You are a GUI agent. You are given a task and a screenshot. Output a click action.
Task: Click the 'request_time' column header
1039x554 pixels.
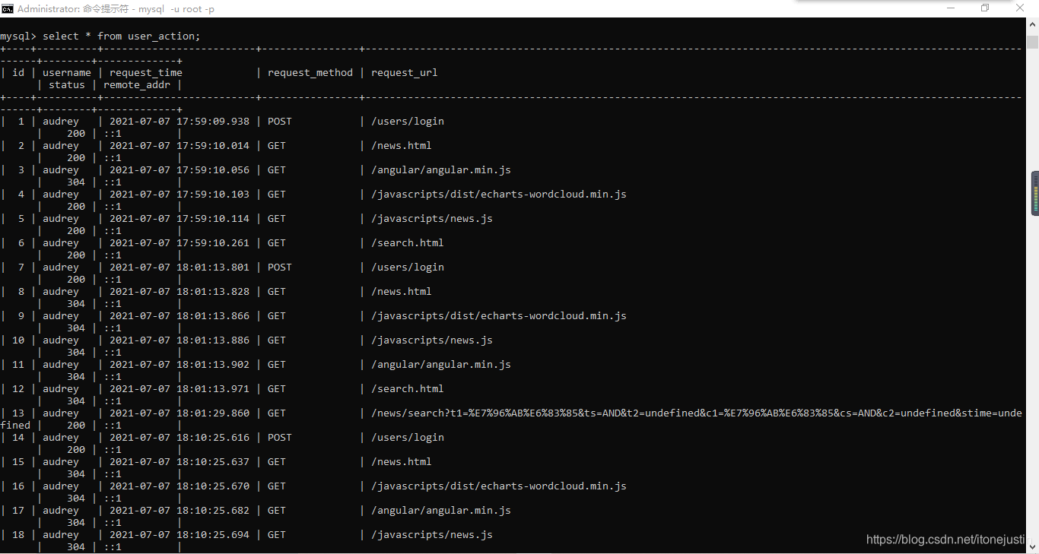point(146,73)
